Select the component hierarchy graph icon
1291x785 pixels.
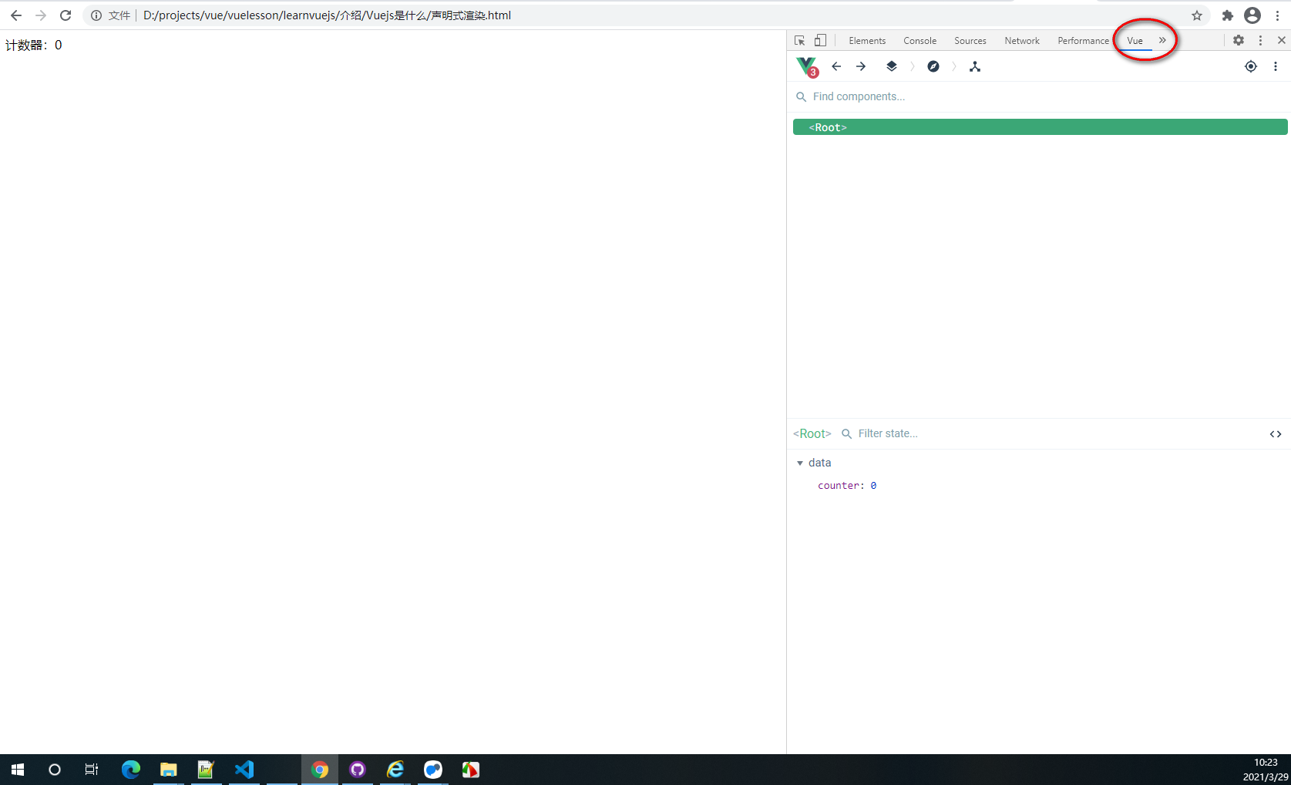975,66
